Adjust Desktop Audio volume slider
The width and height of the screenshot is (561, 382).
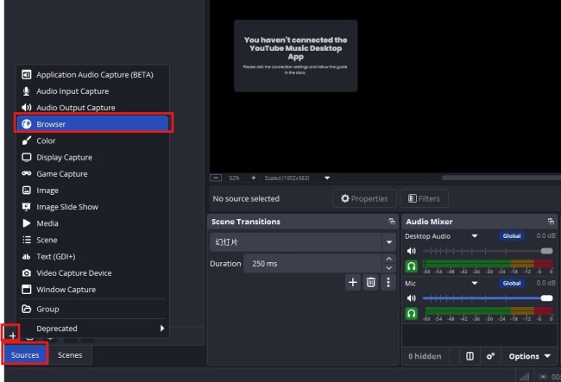488,251
